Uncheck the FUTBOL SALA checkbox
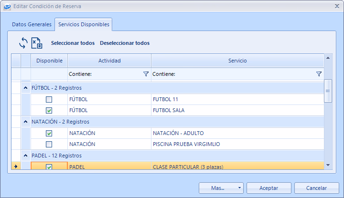 pyautogui.click(x=49, y=110)
